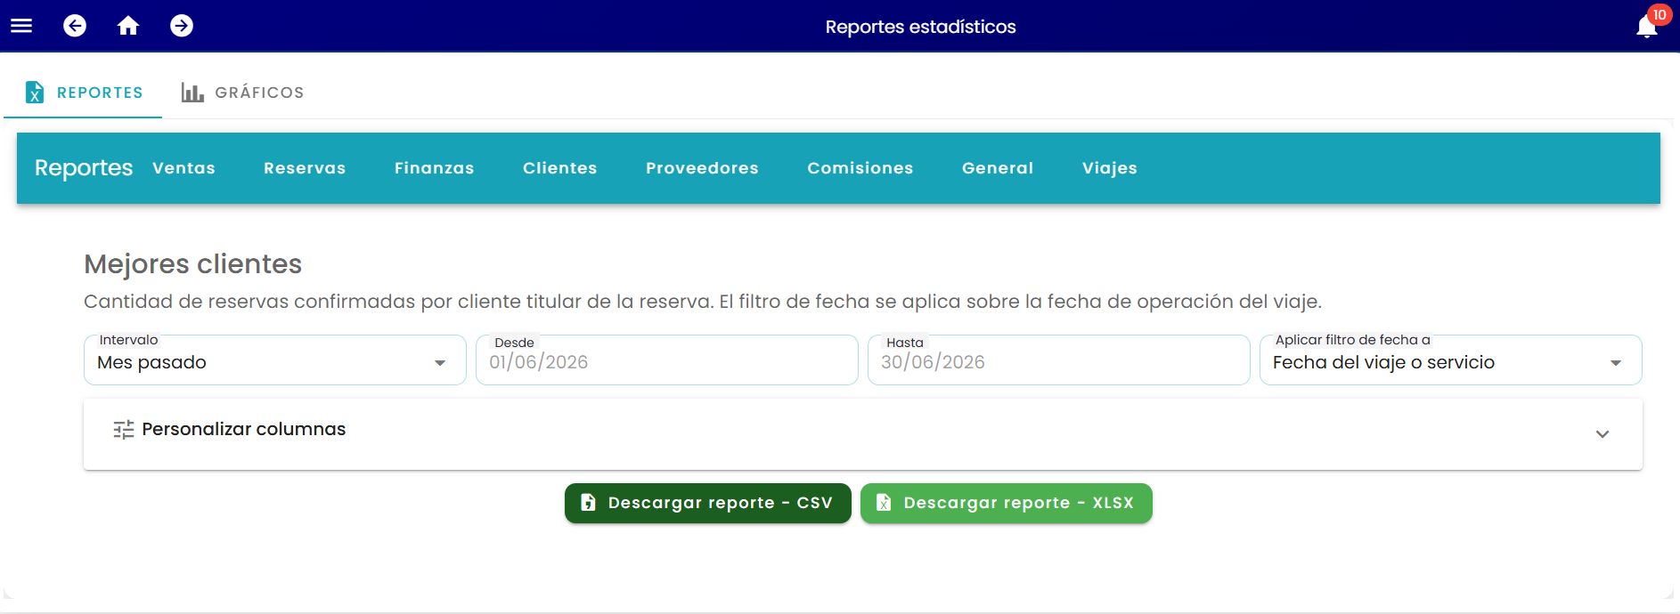This screenshot has width=1680, height=614.
Task: Open the Aplicar filtro de fecha a dropdown
Action: point(1451,360)
